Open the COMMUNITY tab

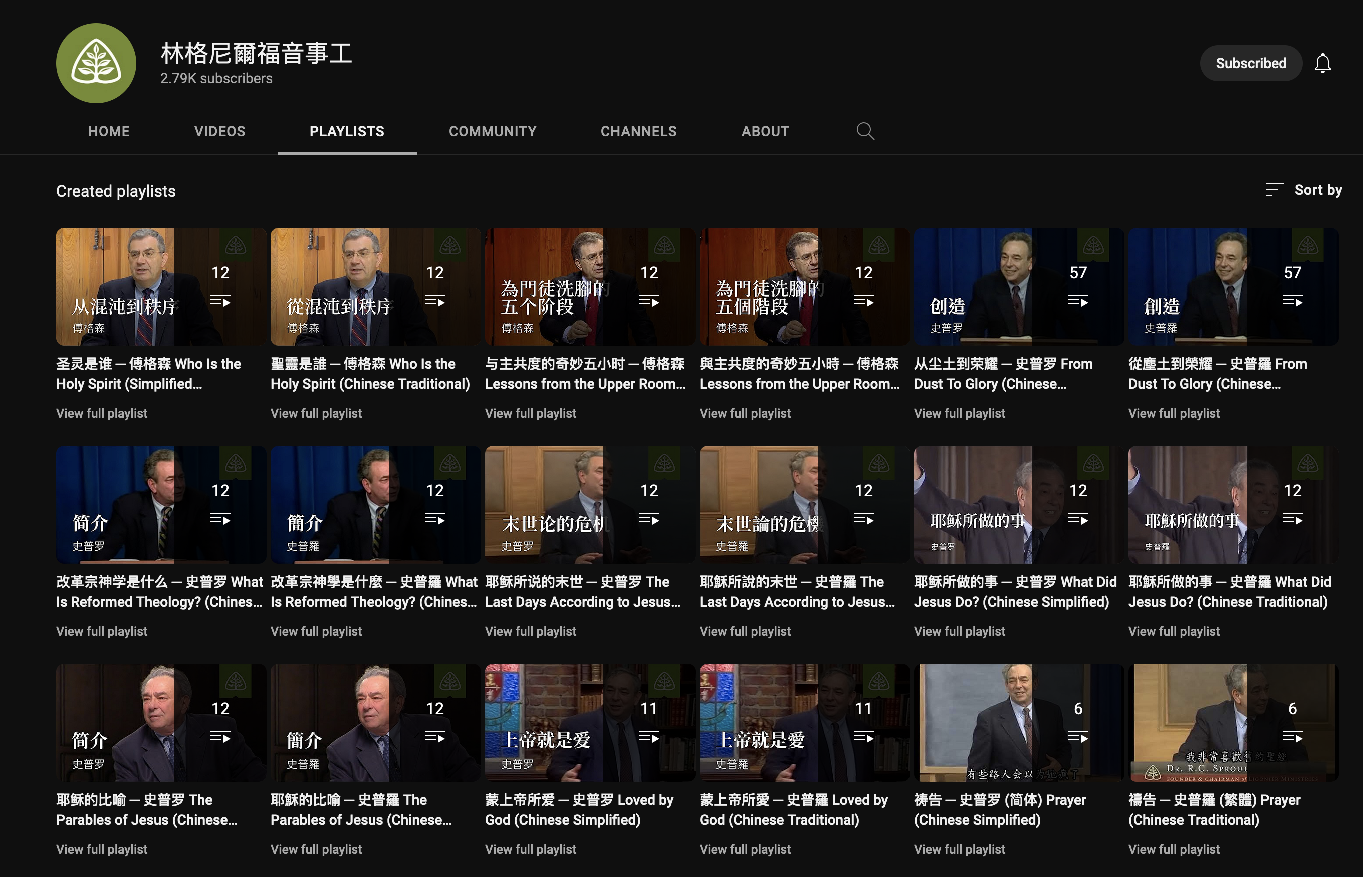pyautogui.click(x=493, y=131)
